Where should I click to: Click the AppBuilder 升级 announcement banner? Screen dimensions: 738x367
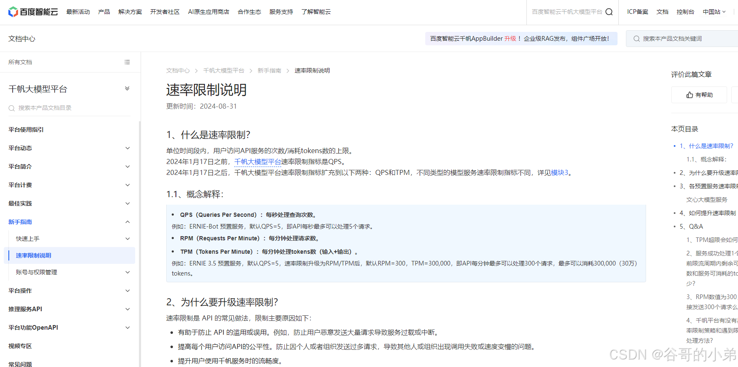(x=521, y=39)
